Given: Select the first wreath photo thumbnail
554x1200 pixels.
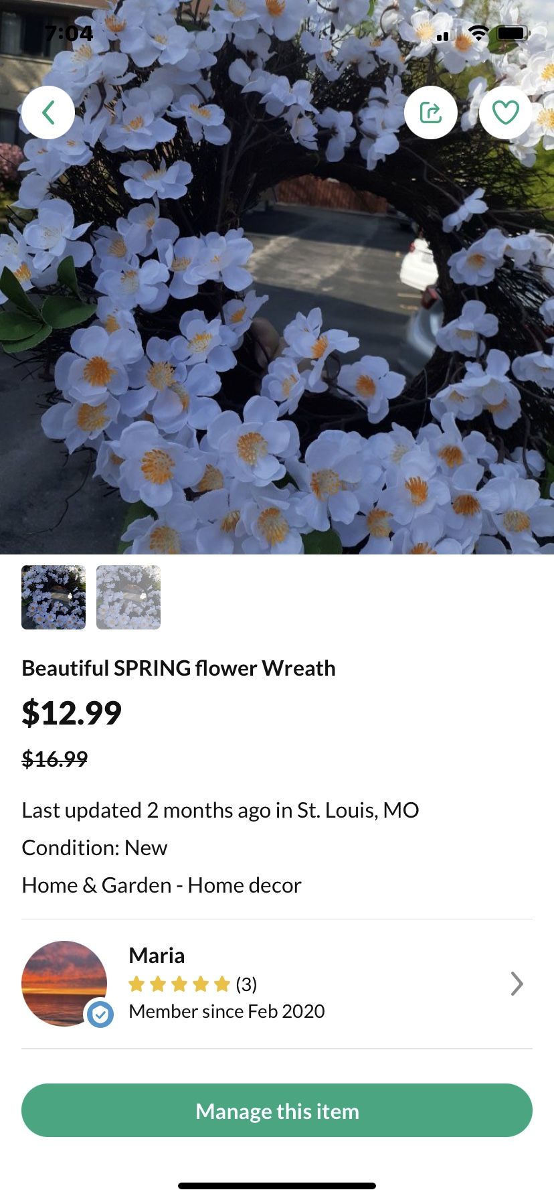Looking at the screenshot, I should 54,597.
